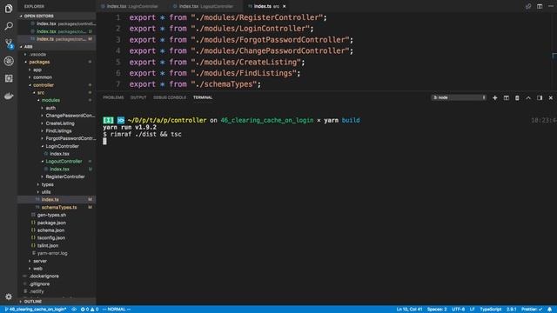Change the LF end of line setting
Viewport: 557px width, 313px height.
472,310
